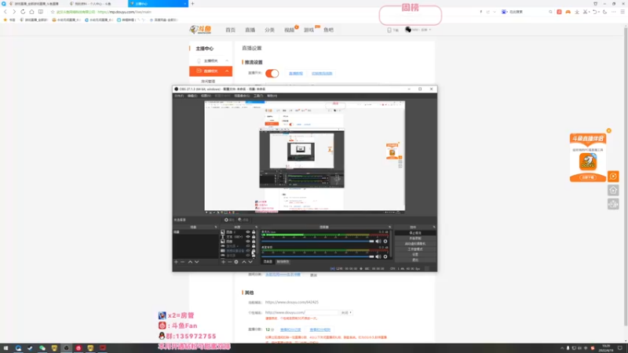
Task: Open settings gear of first mixer channel
Action: pos(385,242)
